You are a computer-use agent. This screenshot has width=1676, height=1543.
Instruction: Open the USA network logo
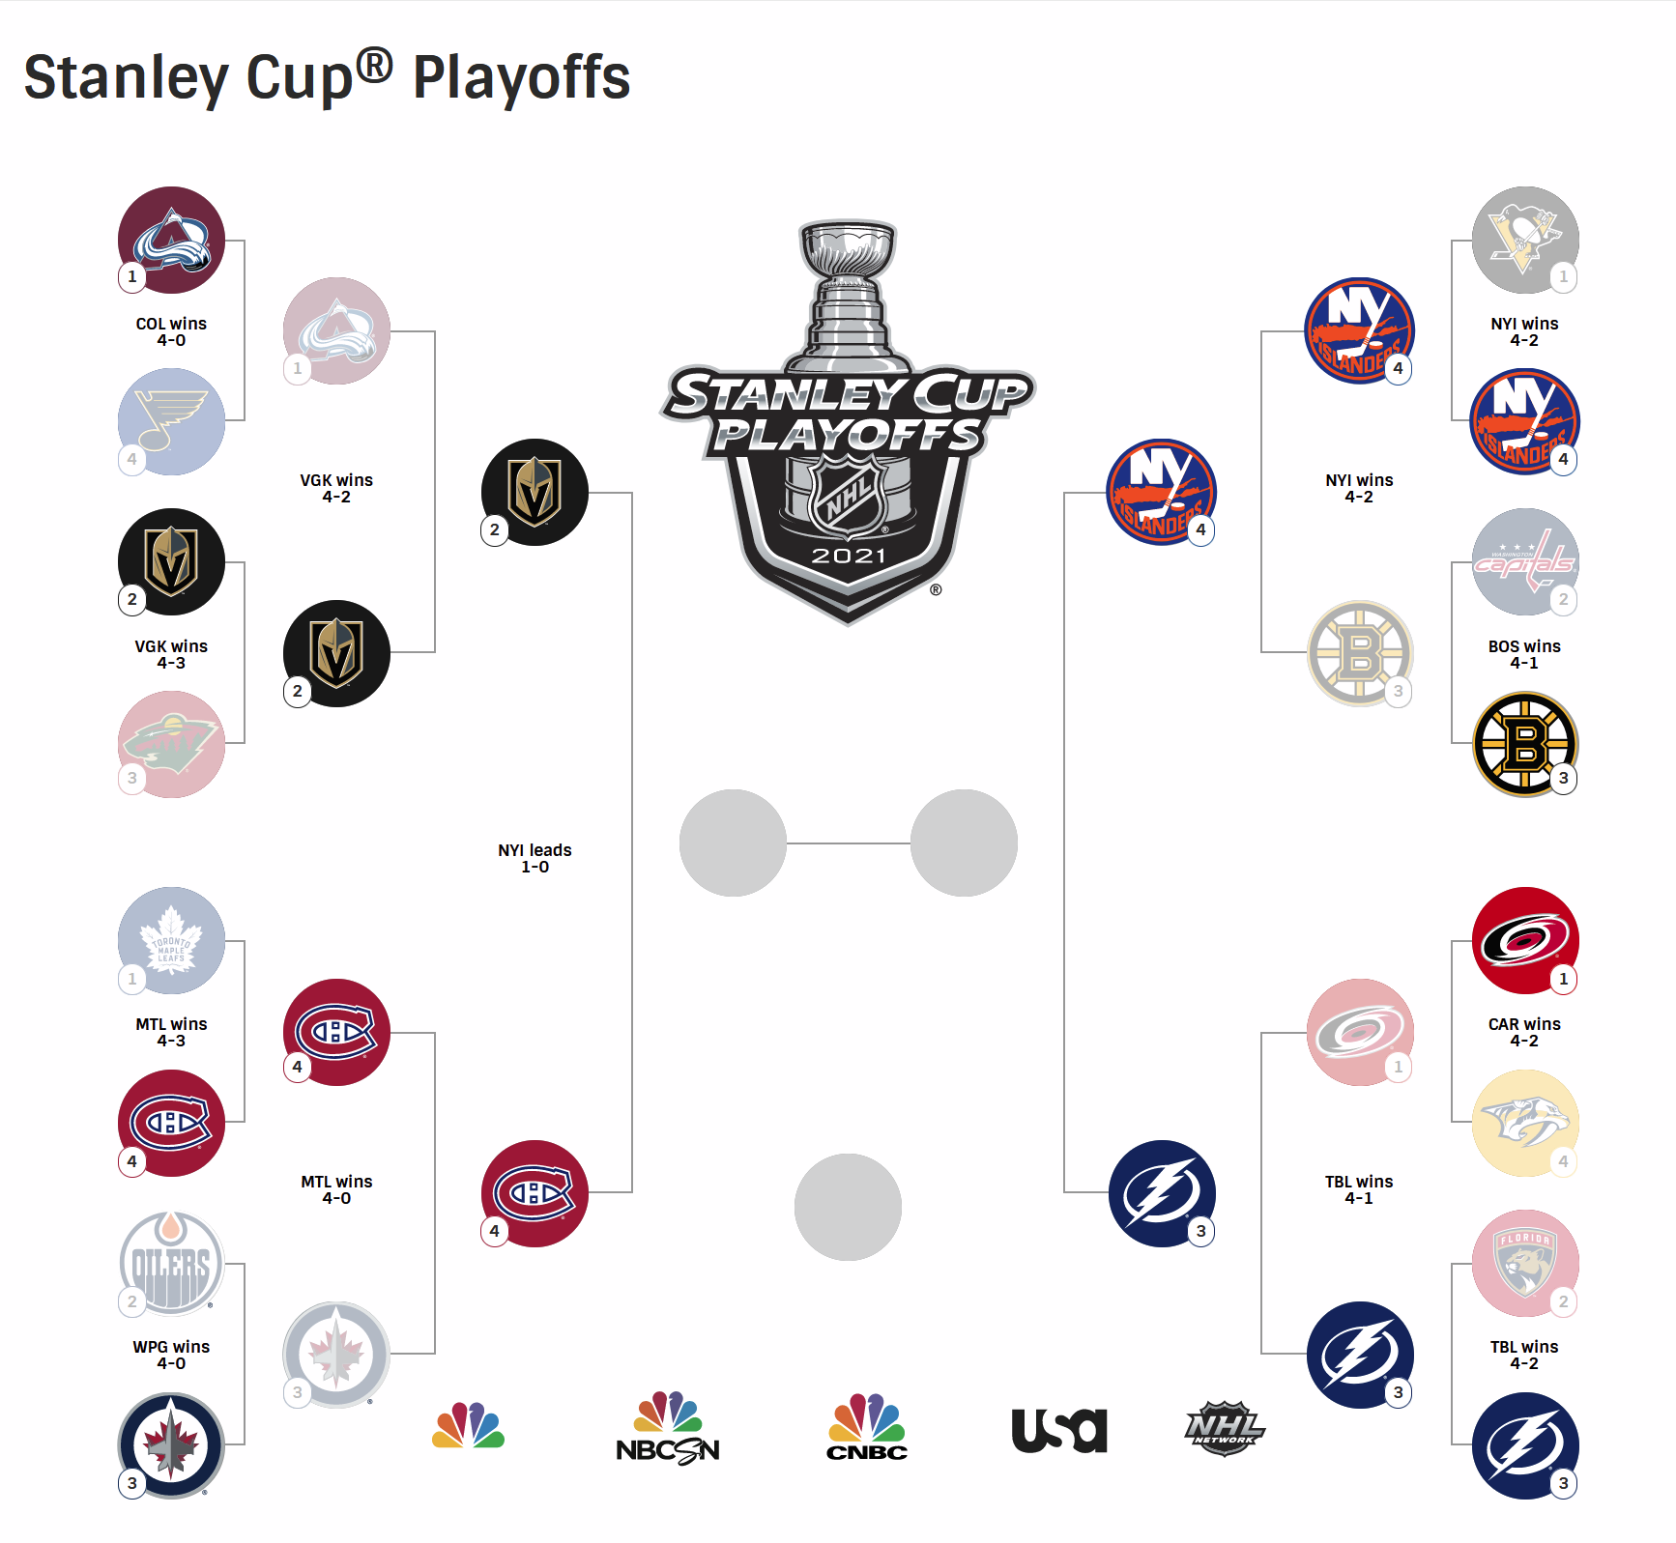pos(1058,1430)
